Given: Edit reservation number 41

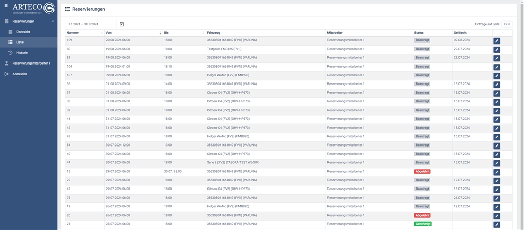Looking at the screenshot, I should (496, 120).
